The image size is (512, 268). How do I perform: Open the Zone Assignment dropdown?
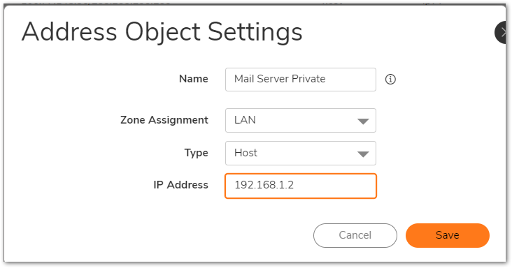[300, 121]
